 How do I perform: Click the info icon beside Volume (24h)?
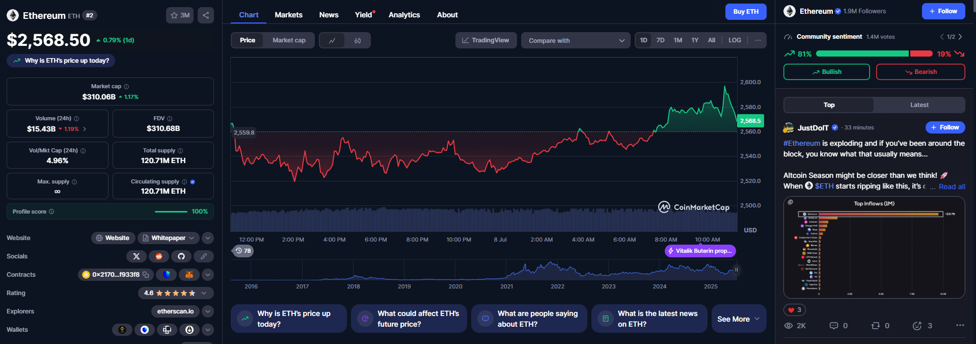pos(76,118)
